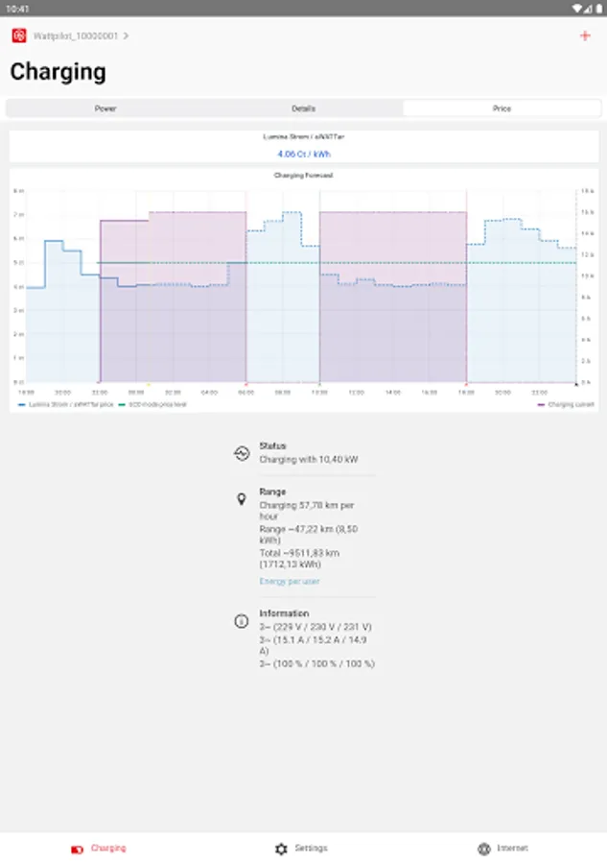Switch to the Power tab
607x864 pixels.
tap(105, 108)
